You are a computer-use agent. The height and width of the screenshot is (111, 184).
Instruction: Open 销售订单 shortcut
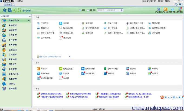(87, 33)
